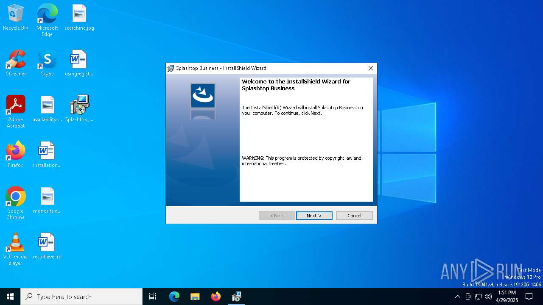Viewport: 543px width, 305px height.
Task: Select Firefox desktop shortcut
Action: point(16,155)
